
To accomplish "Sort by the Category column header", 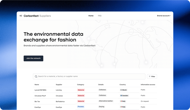I will click(81, 85).
